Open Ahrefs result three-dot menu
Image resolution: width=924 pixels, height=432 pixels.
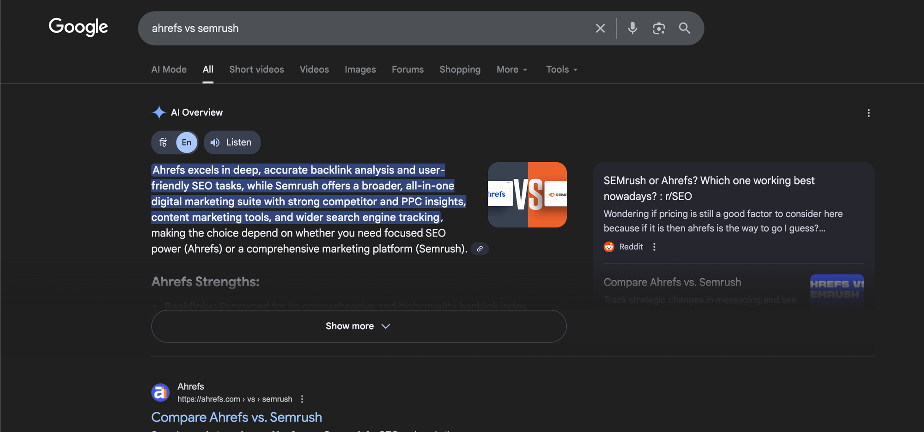pyautogui.click(x=302, y=399)
